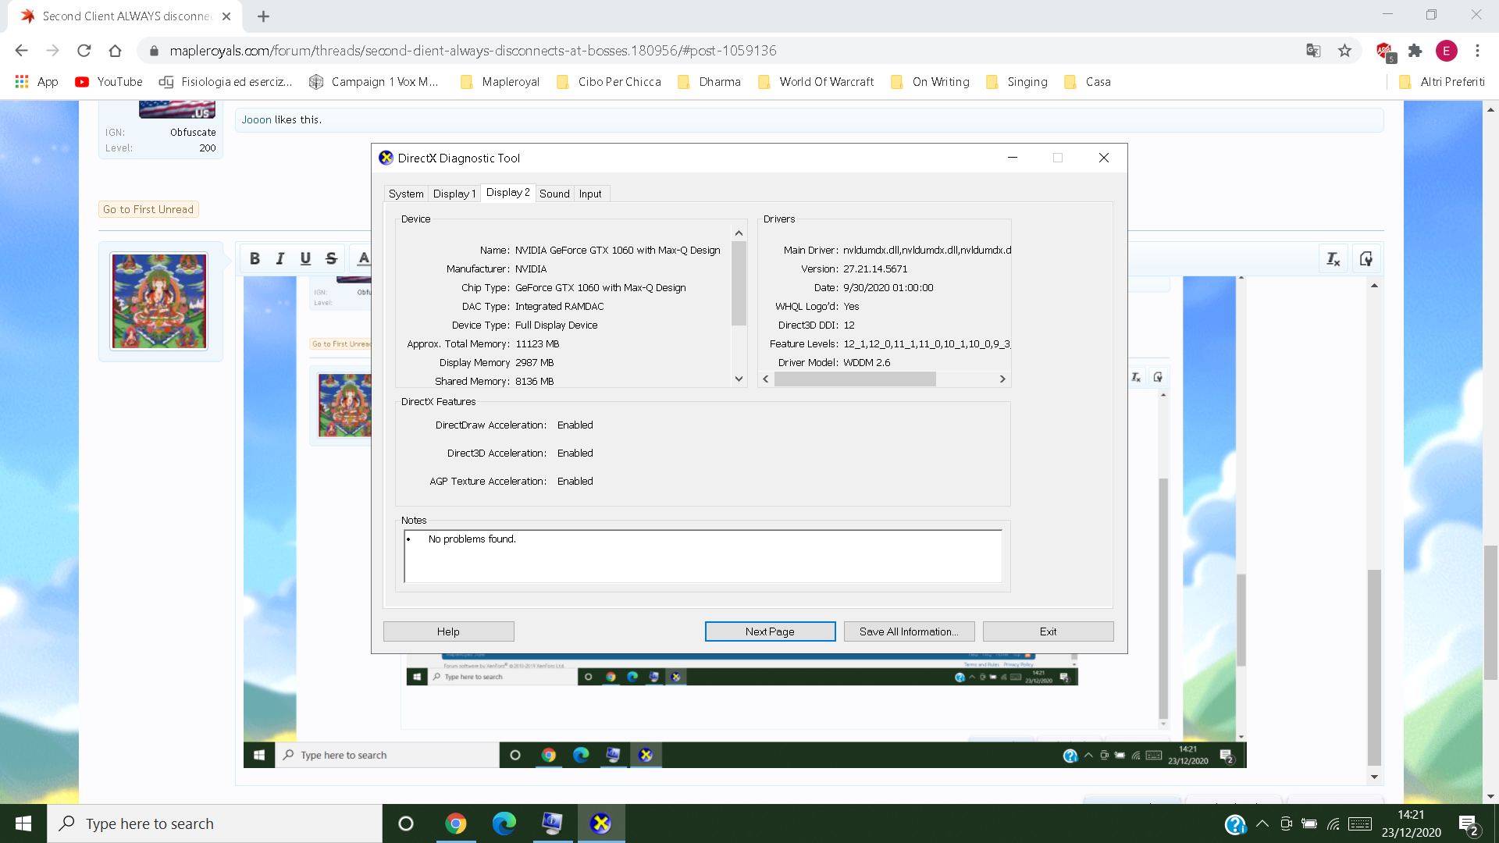Viewport: 1499px width, 843px height.
Task: Open the Wi-Fi network tray icon
Action: coord(1333,823)
